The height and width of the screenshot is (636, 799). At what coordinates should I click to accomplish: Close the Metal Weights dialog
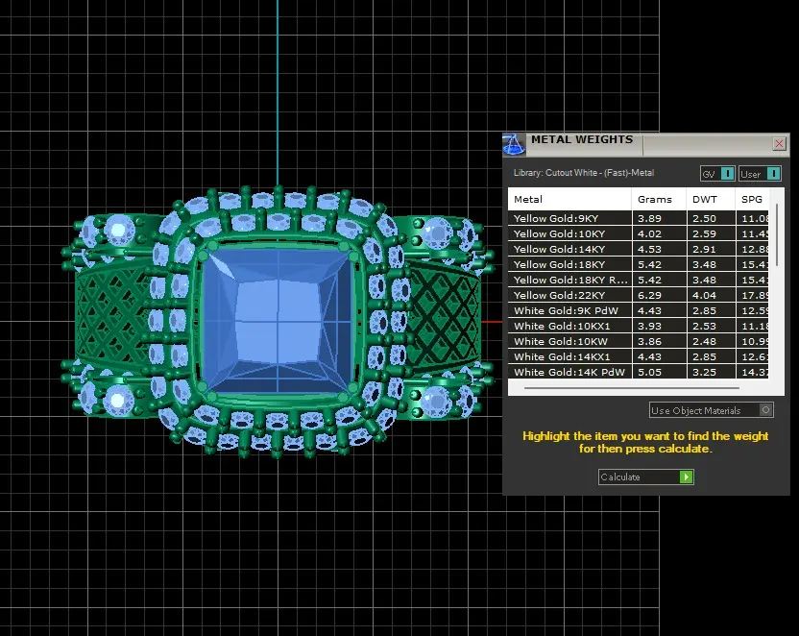tap(779, 144)
